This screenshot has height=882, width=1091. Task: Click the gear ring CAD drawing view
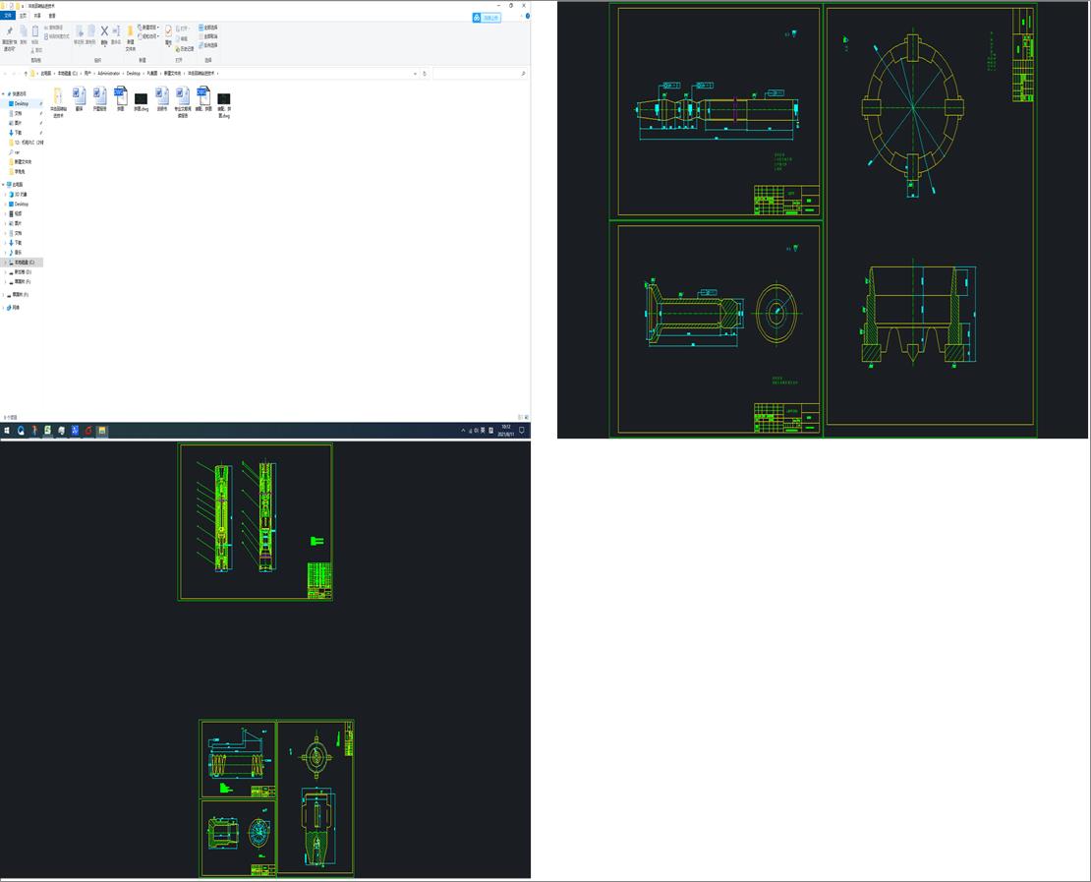[912, 108]
